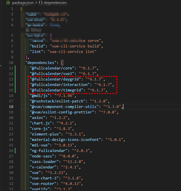Click "@fullcalendar/core" dependency name

click(x=52, y=68)
